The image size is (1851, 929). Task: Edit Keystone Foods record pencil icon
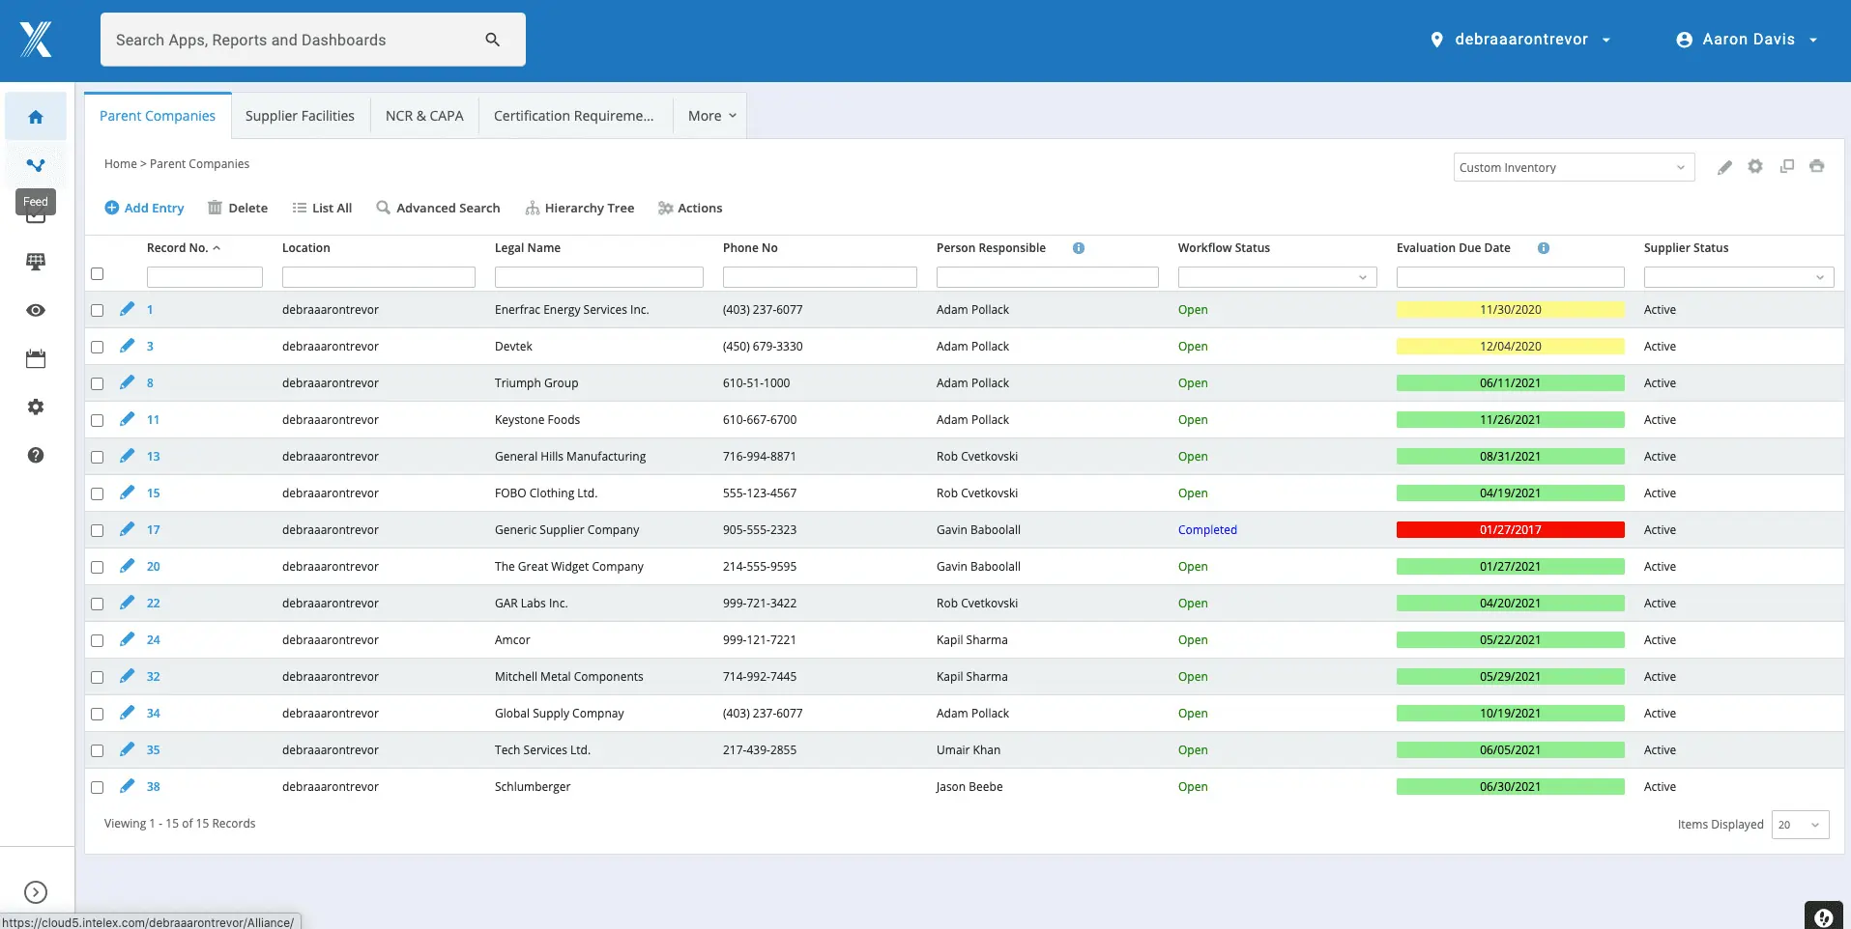[x=127, y=419]
